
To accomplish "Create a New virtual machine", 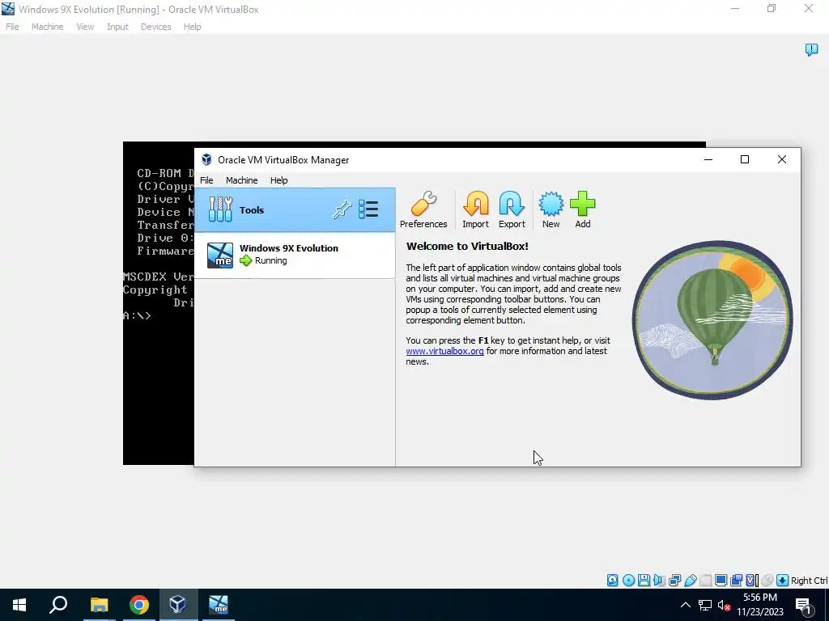I will [551, 209].
